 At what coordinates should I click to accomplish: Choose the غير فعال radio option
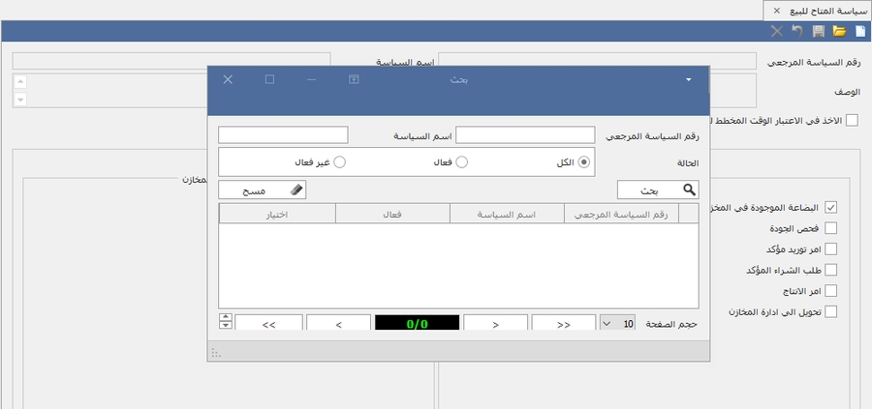coord(340,162)
